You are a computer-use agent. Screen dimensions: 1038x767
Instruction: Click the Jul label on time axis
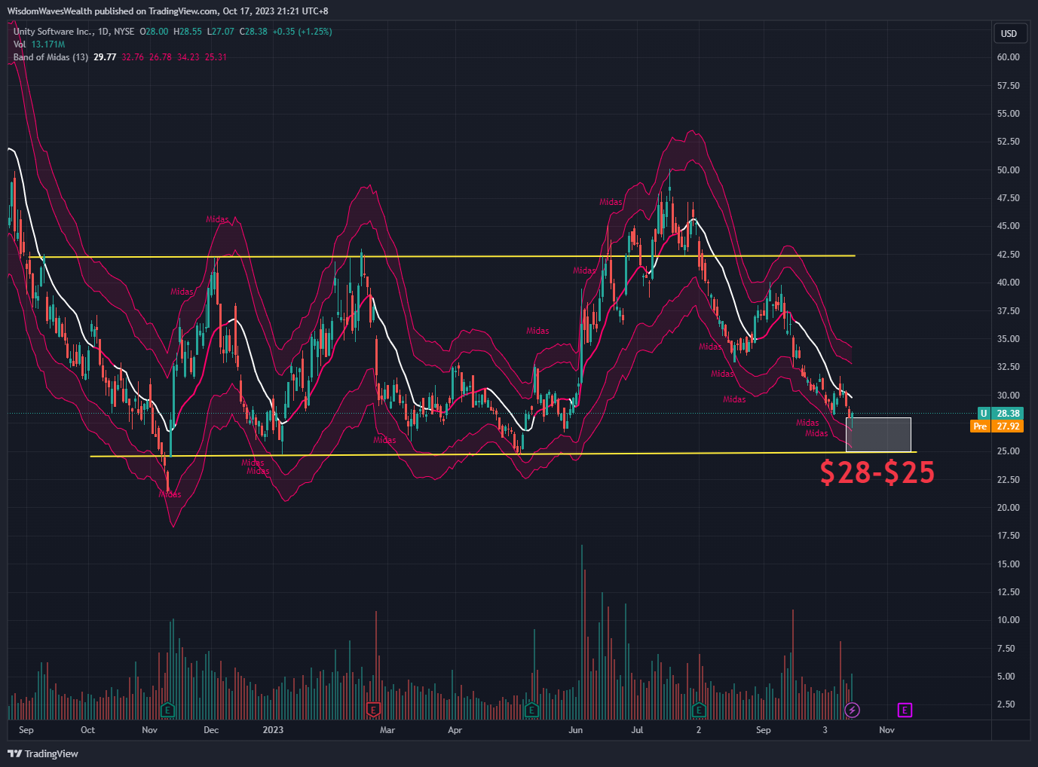(638, 730)
